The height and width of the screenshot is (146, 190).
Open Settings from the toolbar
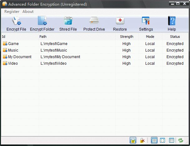tap(146, 21)
